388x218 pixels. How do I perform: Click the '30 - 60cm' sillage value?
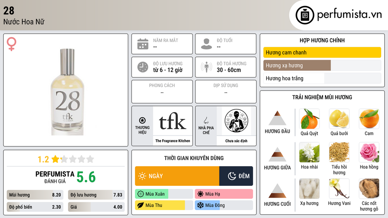click(x=229, y=70)
